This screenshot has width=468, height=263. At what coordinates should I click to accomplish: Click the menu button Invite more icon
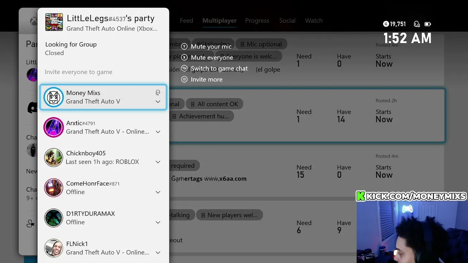184,79
